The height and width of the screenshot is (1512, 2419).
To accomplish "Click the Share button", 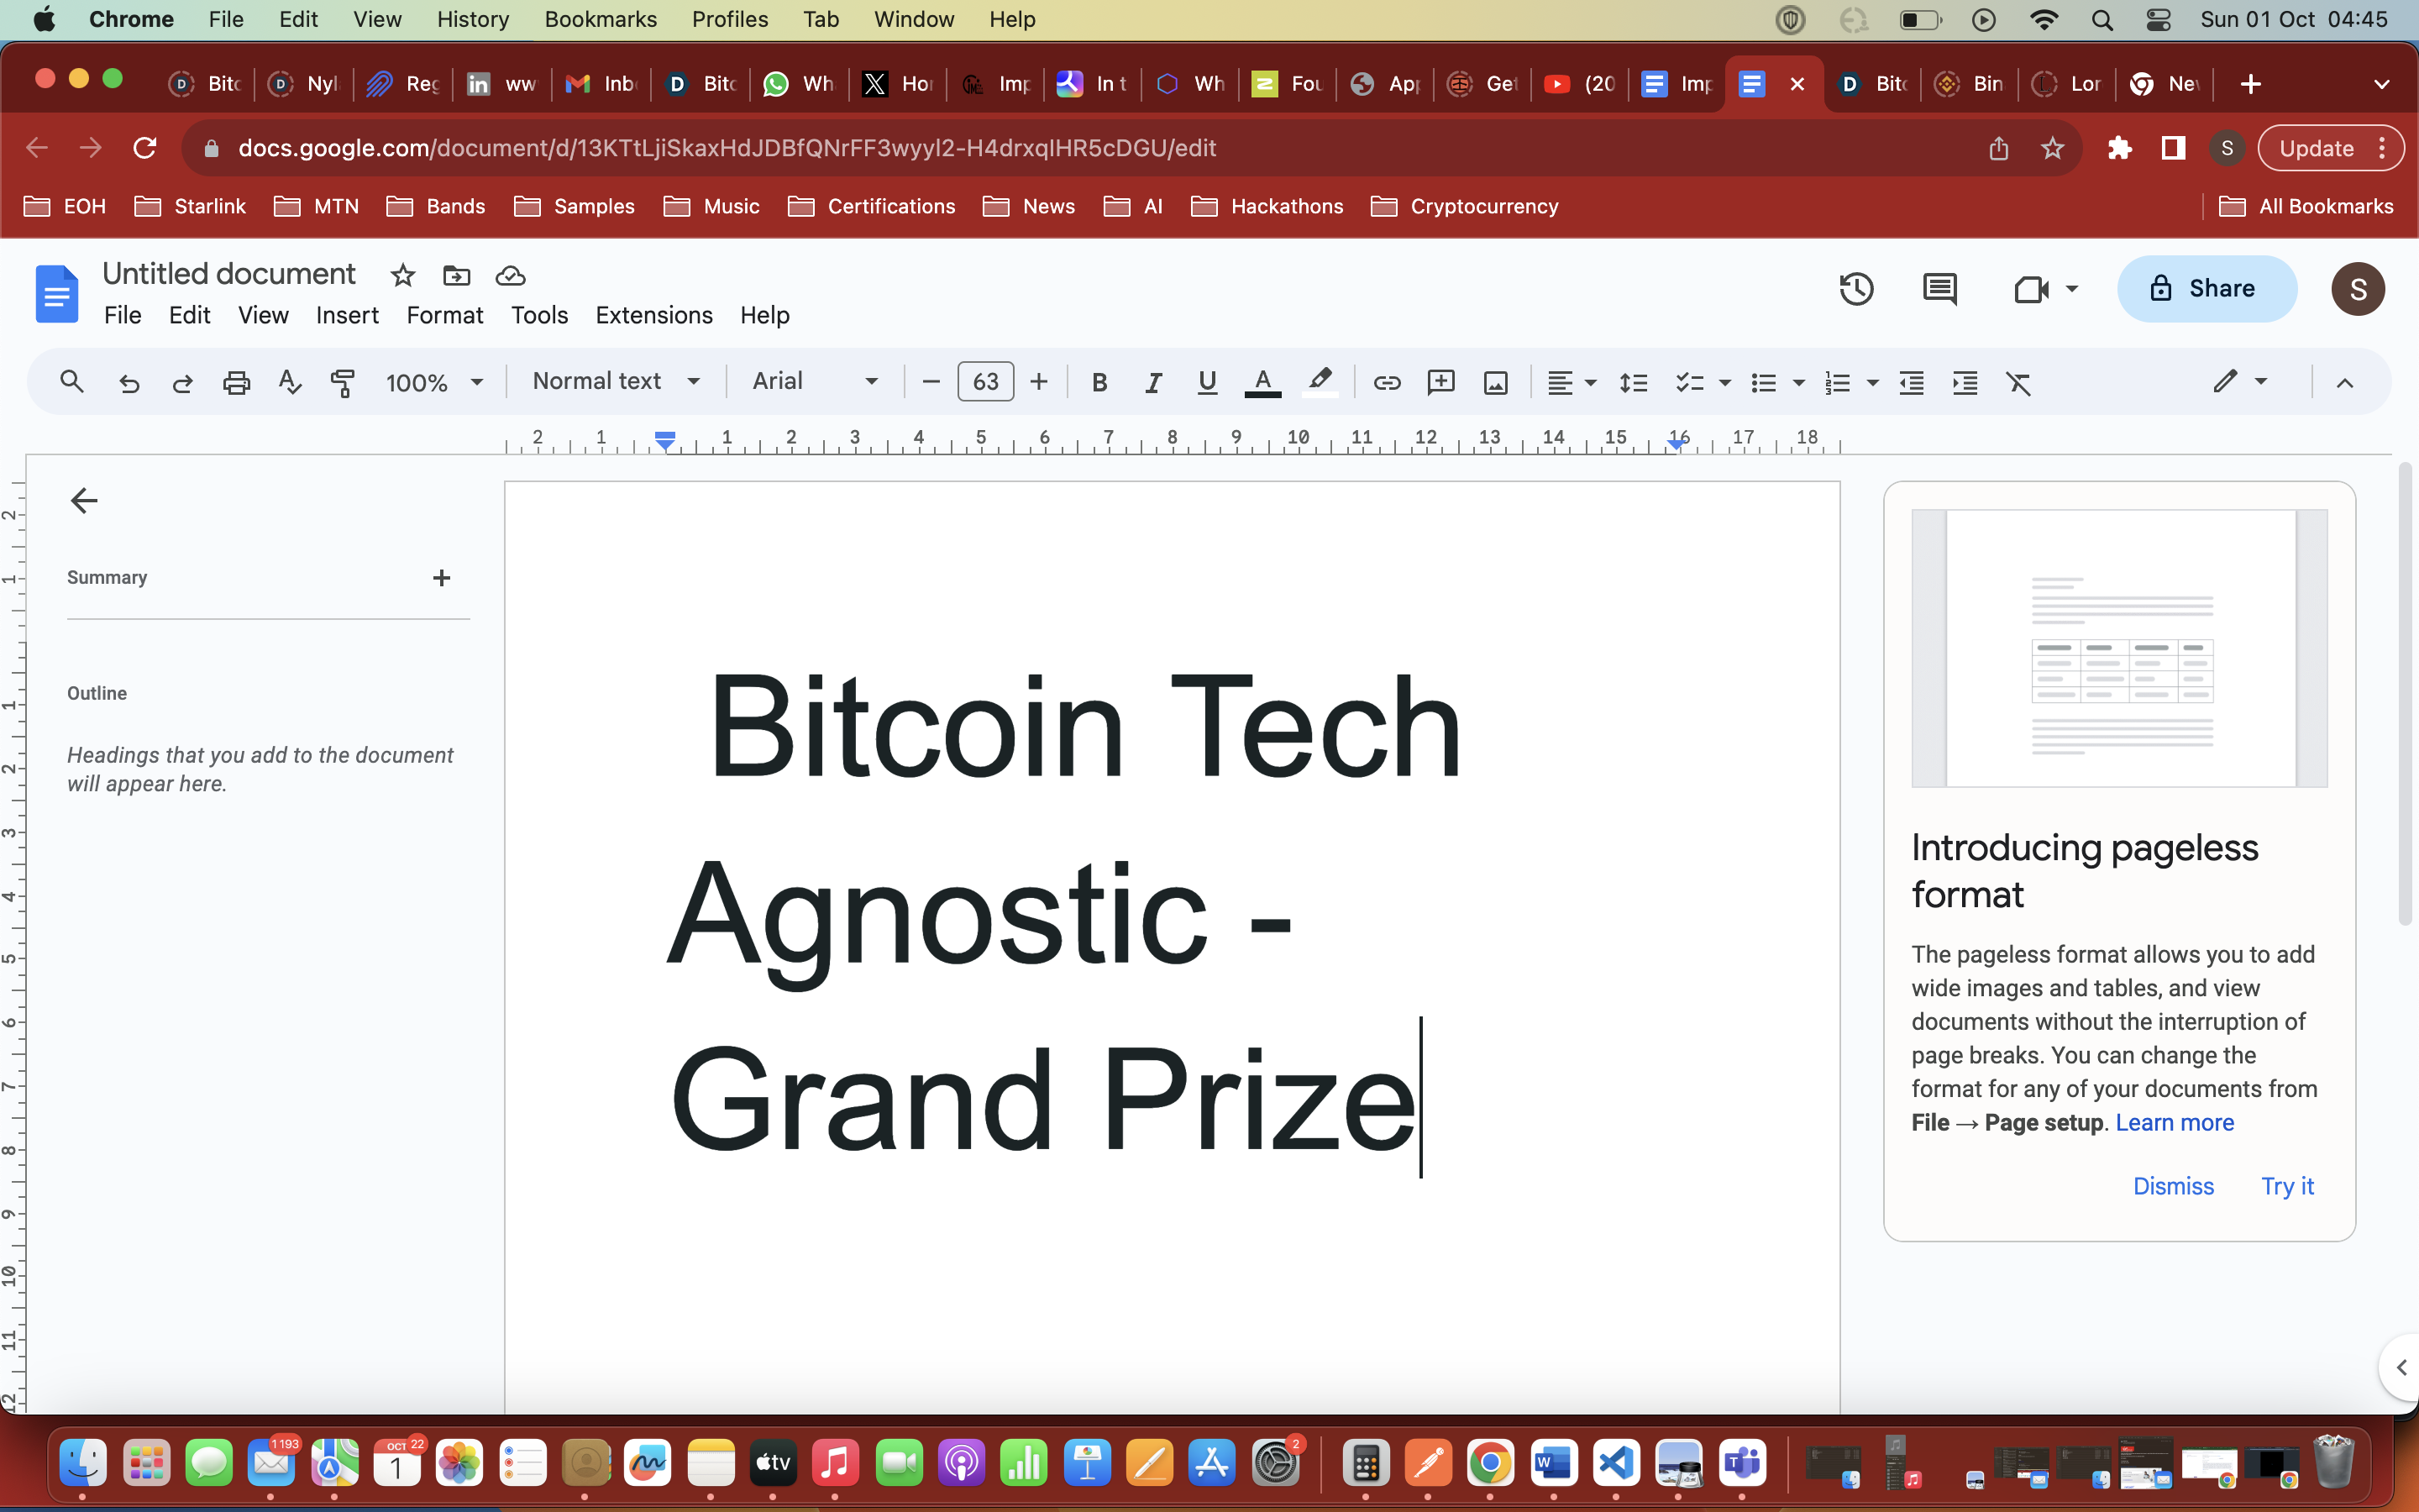I will pos(2206,288).
